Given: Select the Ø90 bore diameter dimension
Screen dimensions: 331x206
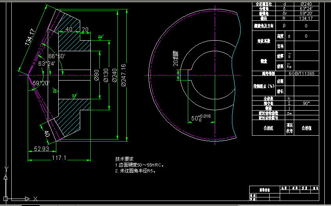Looking at the screenshot, I should pos(97,75).
